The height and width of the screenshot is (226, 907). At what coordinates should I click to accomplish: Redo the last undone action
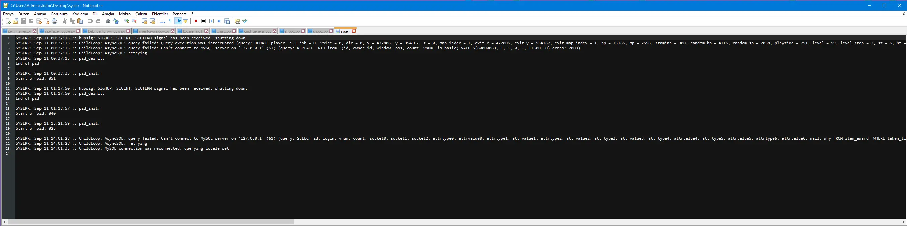pyautogui.click(x=98, y=21)
